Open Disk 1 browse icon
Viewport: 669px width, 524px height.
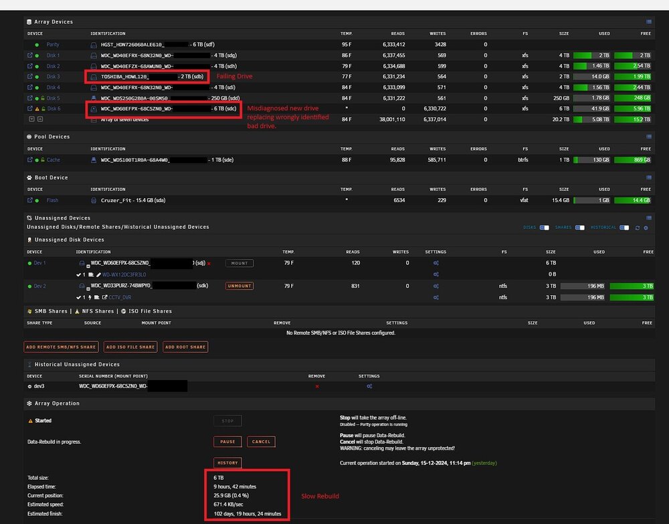click(30, 55)
